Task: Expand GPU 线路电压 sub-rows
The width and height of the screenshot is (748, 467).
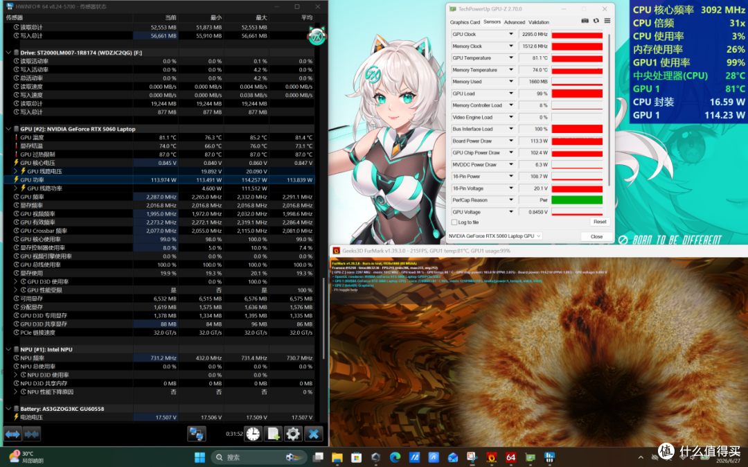Action: click(x=16, y=171)
